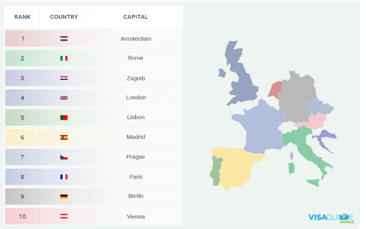This screenshot has width=366, height=229.
Task: Click the COUNTRY column header
Action: pyautogui.click(x=64, y=17)
